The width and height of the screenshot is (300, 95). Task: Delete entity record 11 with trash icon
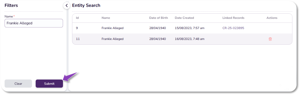(270, 39)
